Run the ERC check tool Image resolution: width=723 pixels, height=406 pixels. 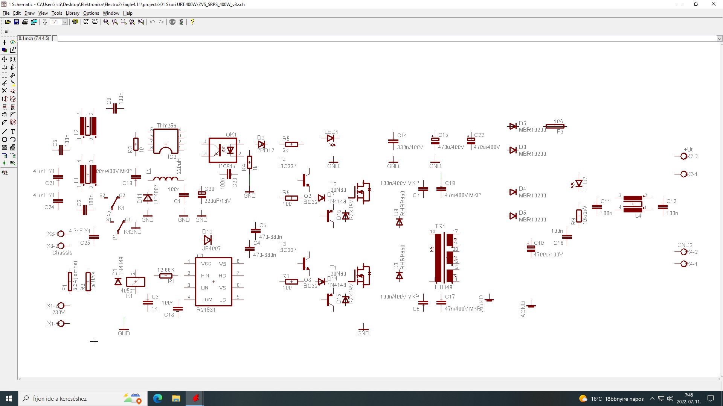coord(5,173)
